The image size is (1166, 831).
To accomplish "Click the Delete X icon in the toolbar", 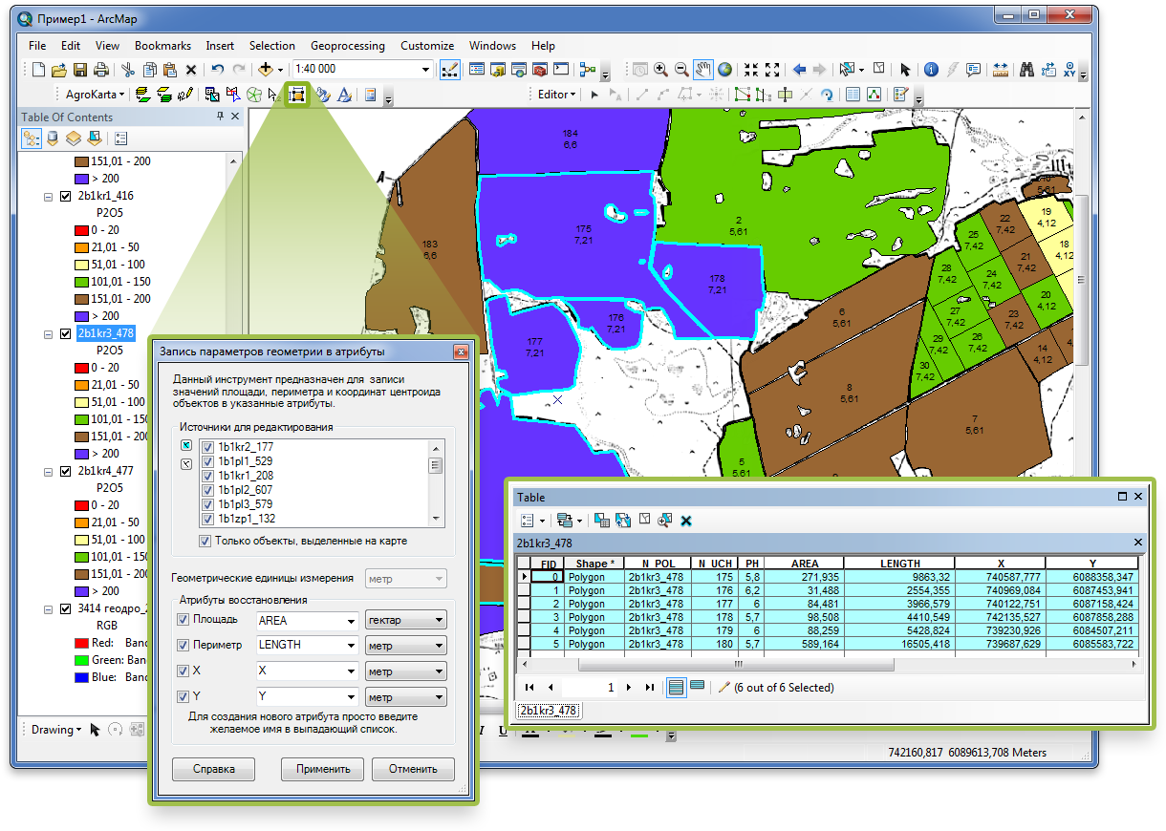I will 191,70.
